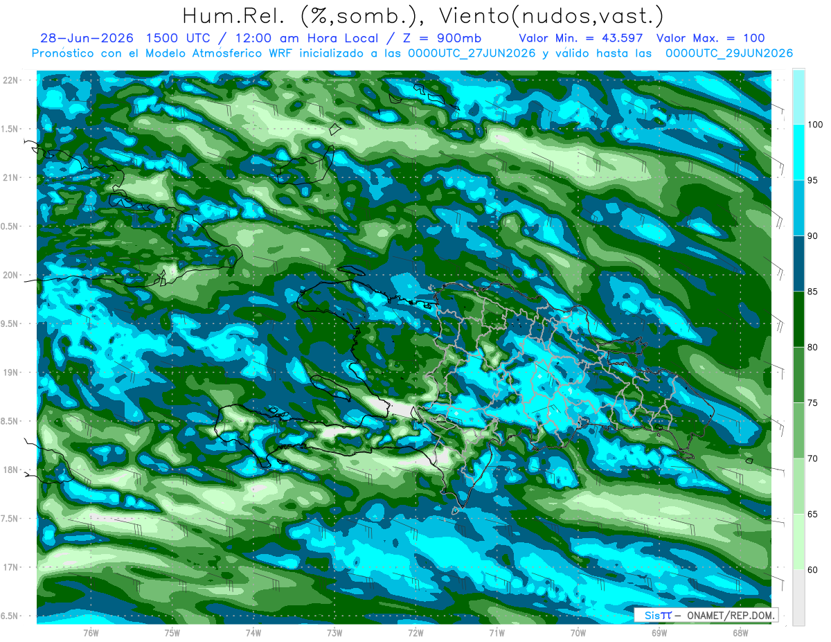Click the colorbar value "75"
The image size is (831, 642).
click(812, 402)
